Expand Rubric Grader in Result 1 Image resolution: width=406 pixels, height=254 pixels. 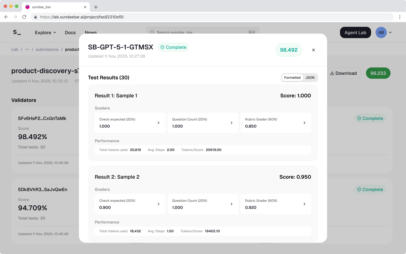point(276,123)
